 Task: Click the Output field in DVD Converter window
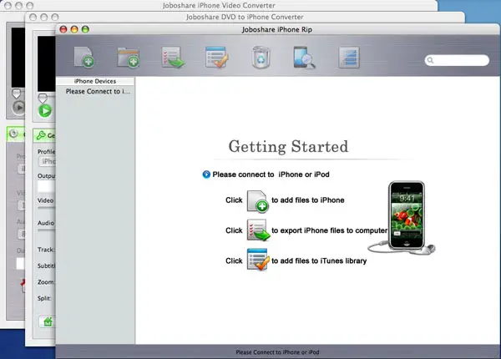pos(47,186)
